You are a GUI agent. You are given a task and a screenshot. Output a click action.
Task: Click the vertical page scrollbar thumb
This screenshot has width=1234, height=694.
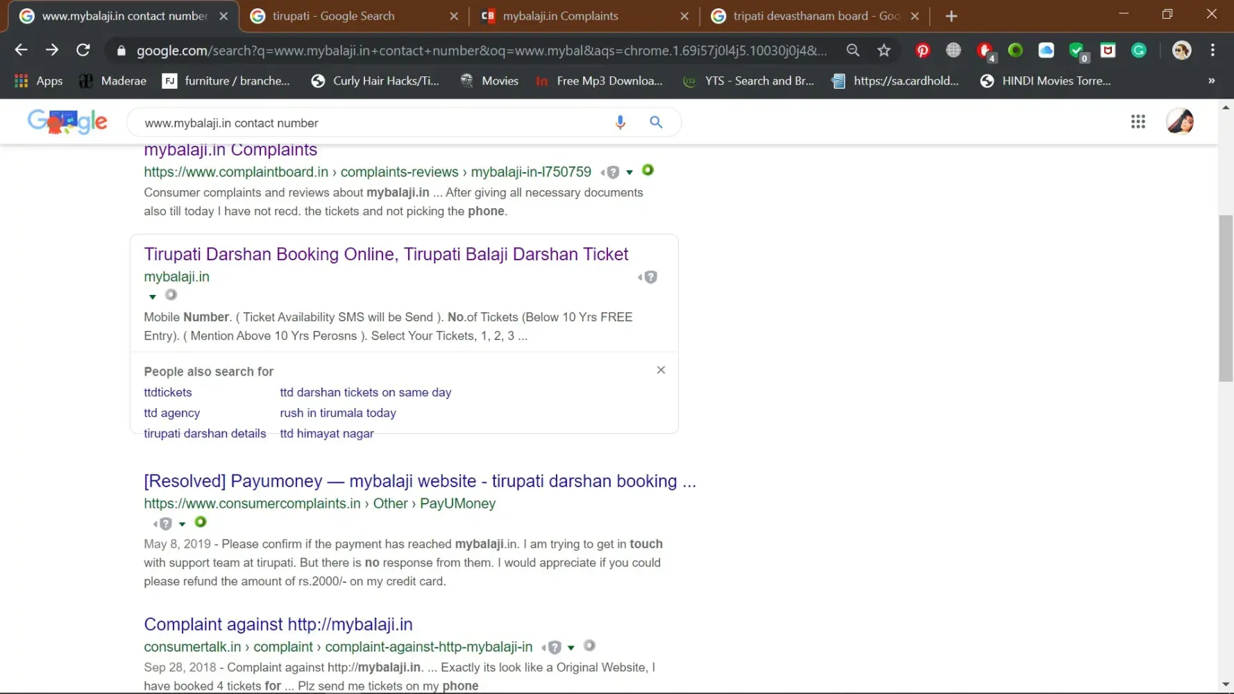pyautogui.click(x=1226, y=298)
